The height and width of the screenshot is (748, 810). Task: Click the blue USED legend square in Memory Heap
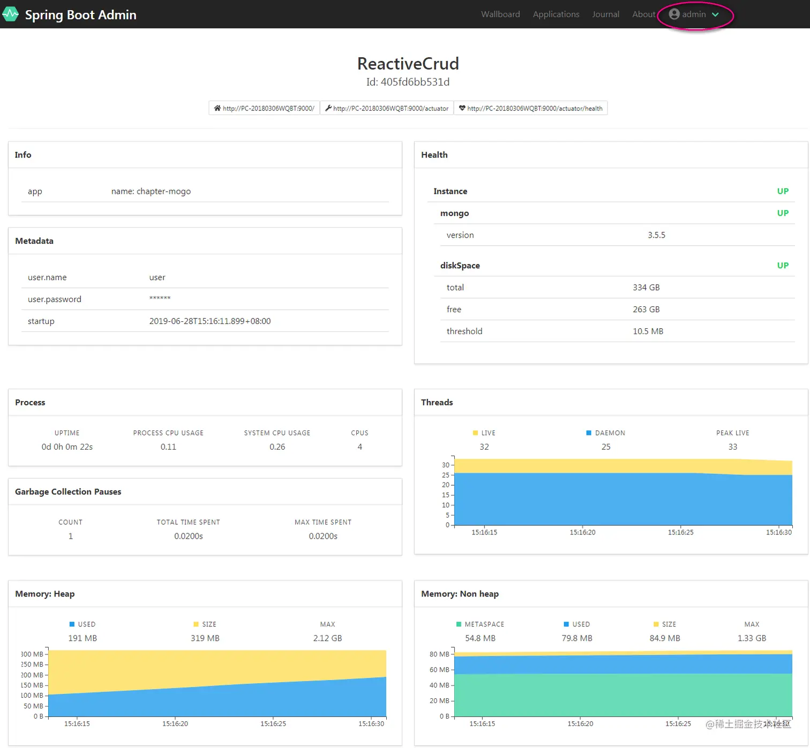click(71, 624)
